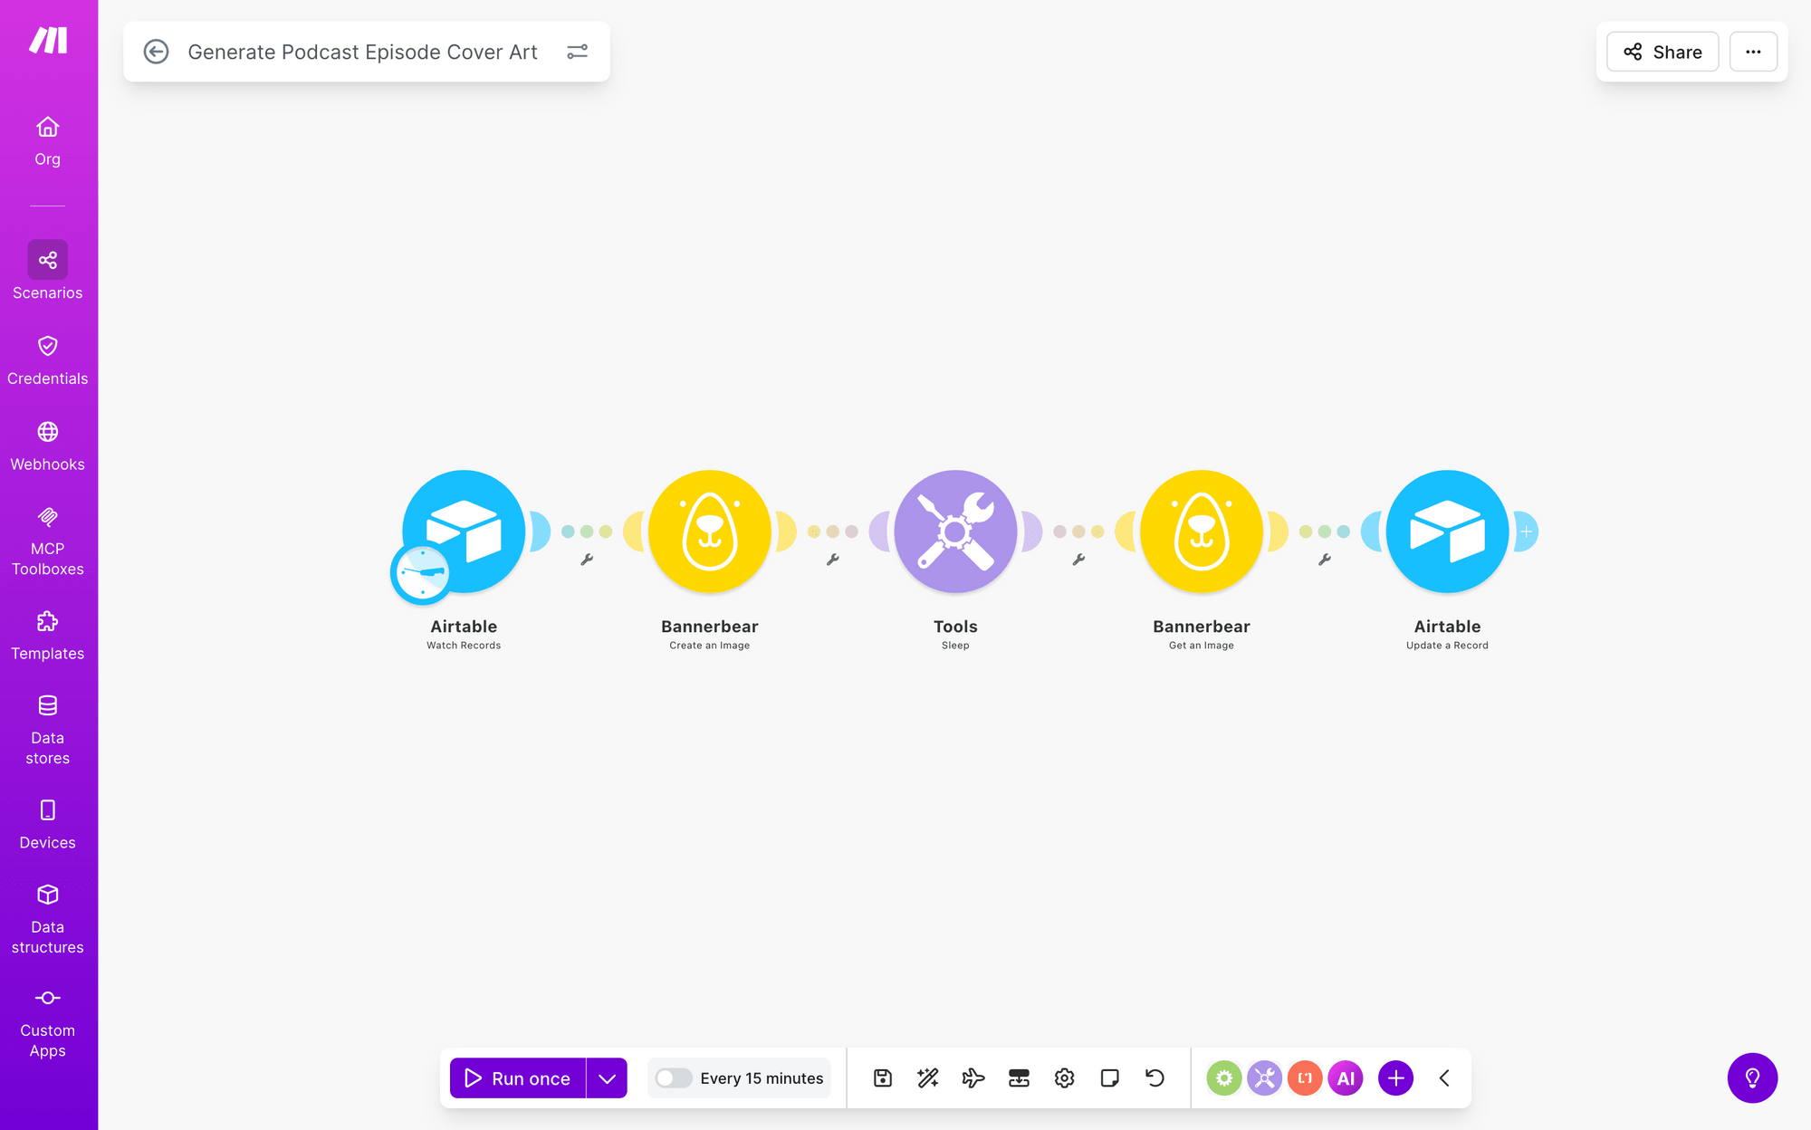Click the Share button
The height and width of the screenshot is (1130, 1811).
point(1662,52)
